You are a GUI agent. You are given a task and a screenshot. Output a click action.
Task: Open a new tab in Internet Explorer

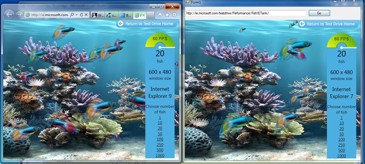151,15
